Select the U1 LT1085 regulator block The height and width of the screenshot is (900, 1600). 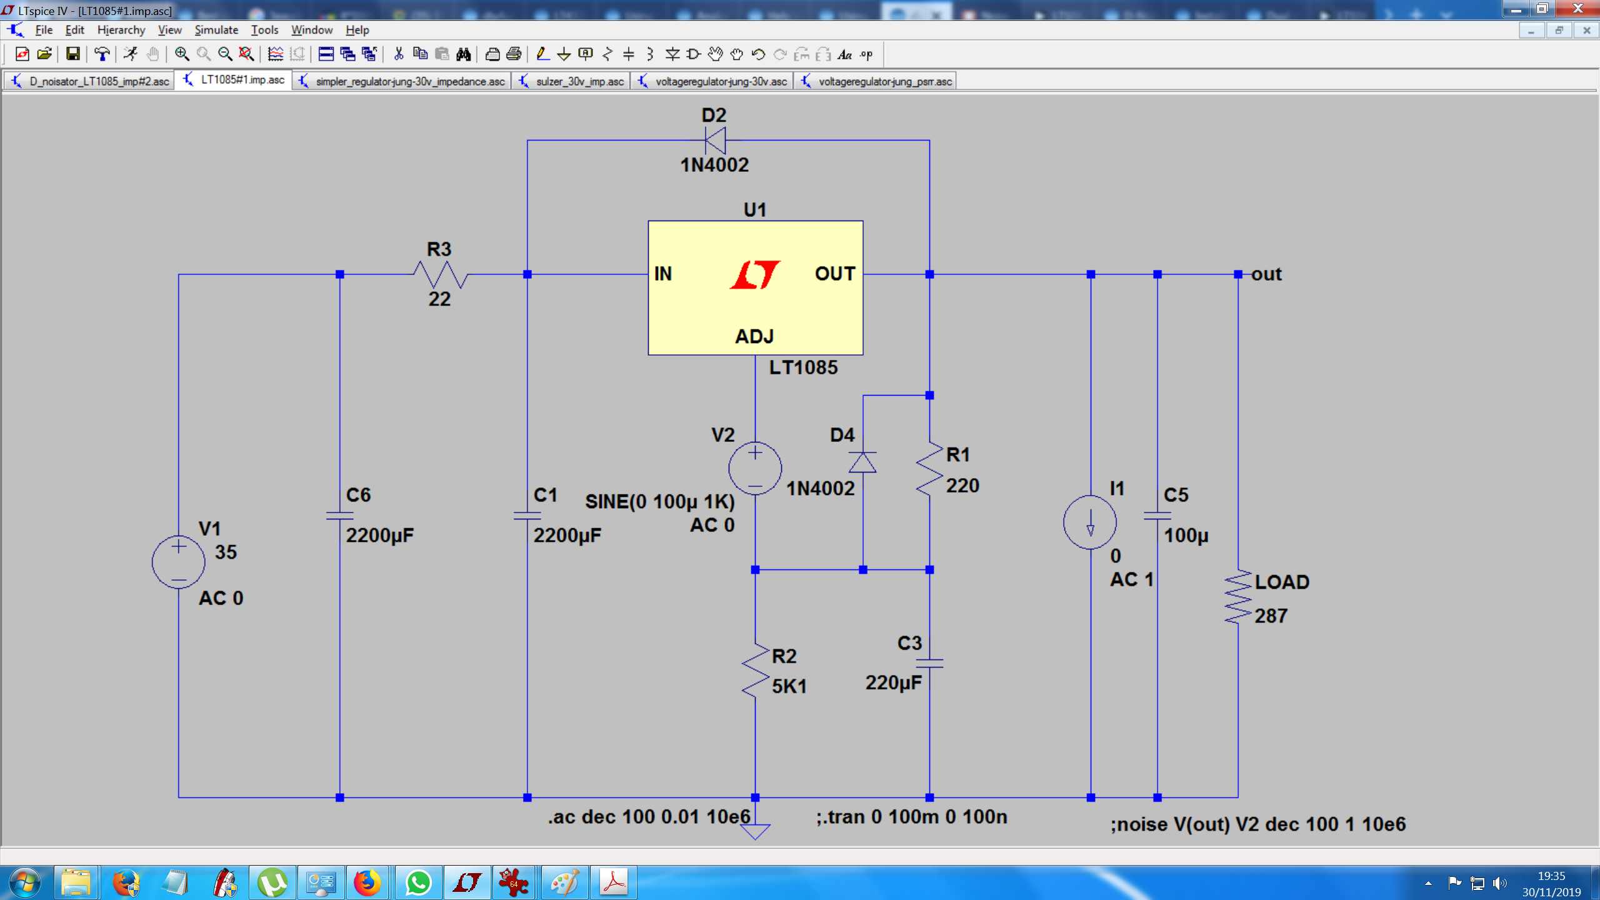click(x=756, y=287)
